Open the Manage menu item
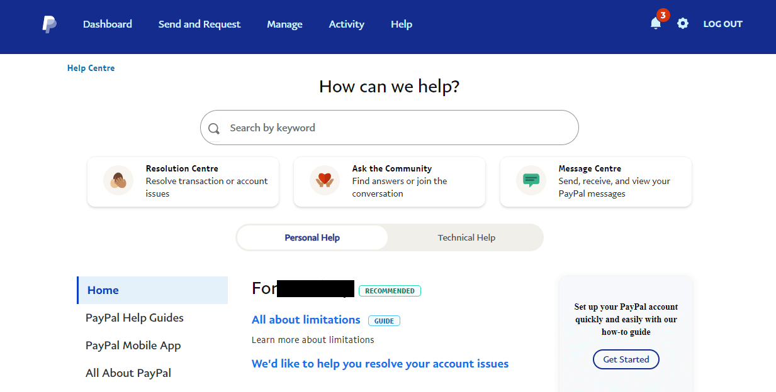The image size is (776, 392). click(x=284, y=24)
